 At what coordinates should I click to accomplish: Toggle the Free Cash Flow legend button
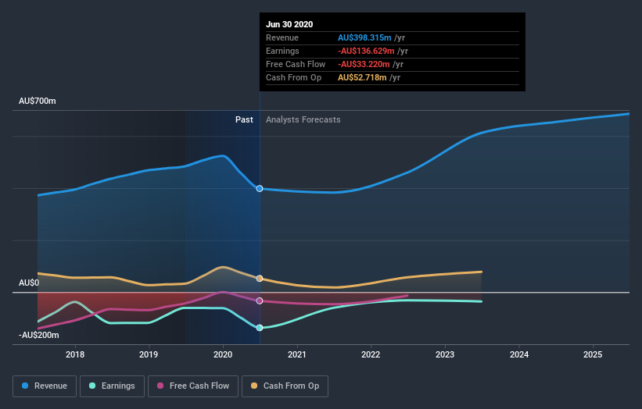click(x=193, y=386)
